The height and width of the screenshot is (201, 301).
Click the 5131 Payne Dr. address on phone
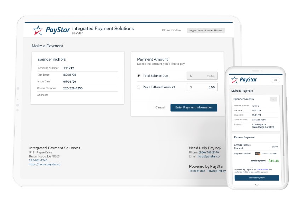click(263, 126)
